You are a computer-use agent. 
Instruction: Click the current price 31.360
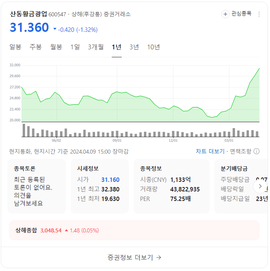click(29, 27)
